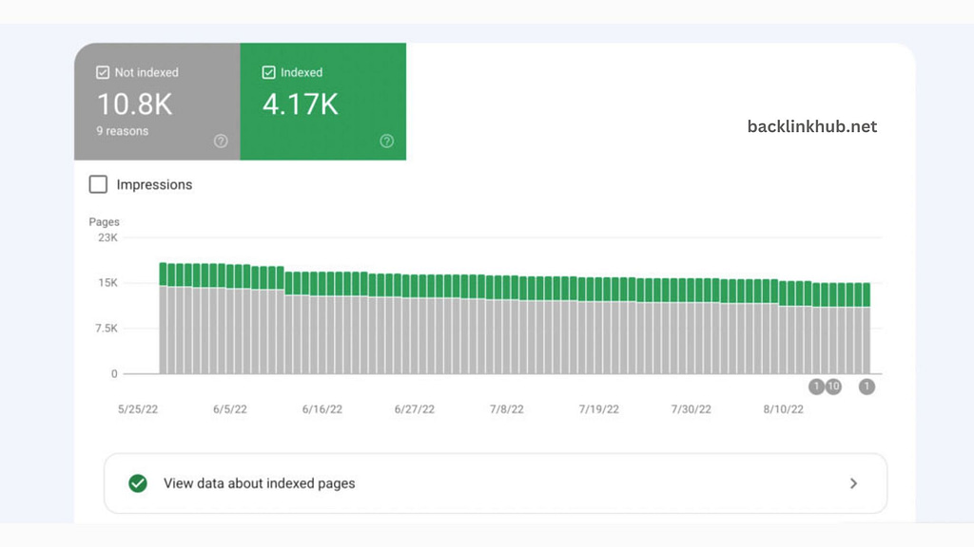Click the first '1' annotation badge on chart

[816, 387]
